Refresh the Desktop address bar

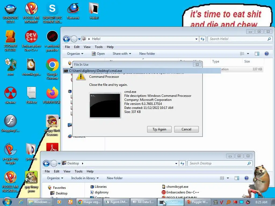[182, 163]
